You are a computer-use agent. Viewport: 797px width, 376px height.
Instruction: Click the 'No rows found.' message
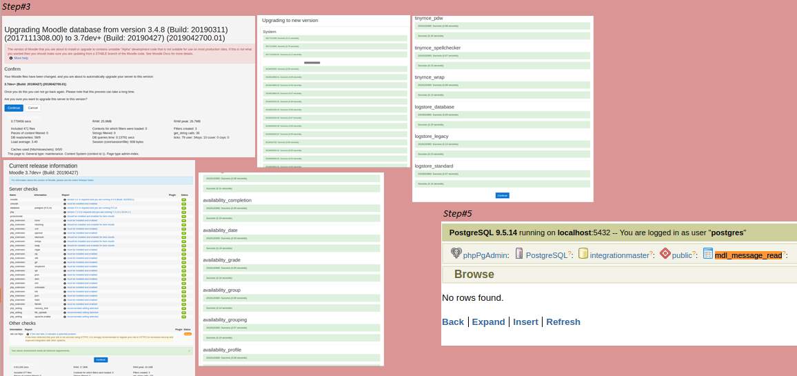[x=473, y=298]
